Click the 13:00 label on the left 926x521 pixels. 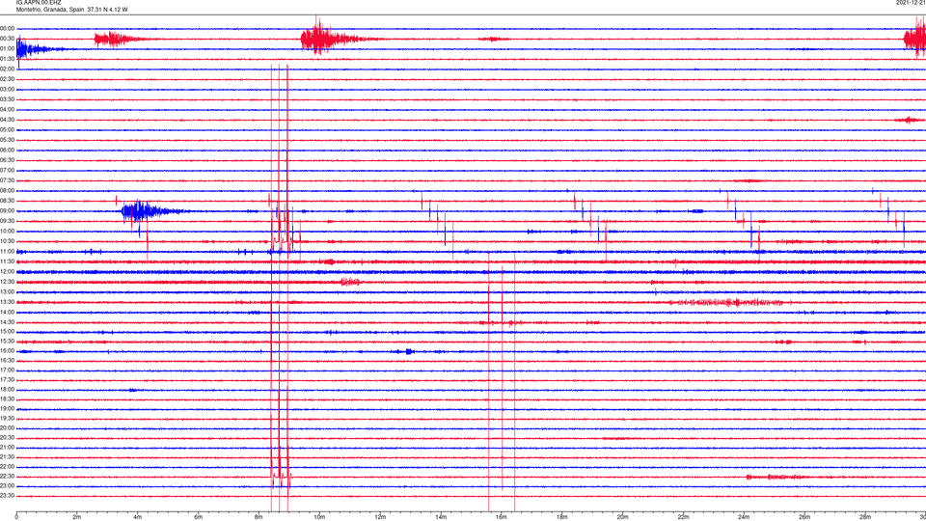pyautogui.click(x=7, y=291)
